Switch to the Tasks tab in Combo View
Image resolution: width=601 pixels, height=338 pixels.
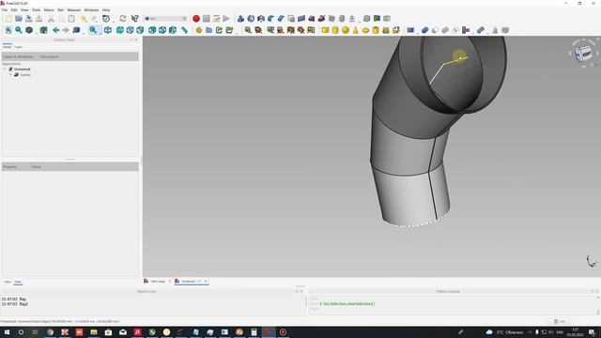click(x=18, y=47)
